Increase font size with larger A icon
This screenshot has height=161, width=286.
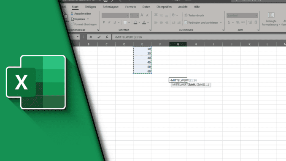[142, 15]
